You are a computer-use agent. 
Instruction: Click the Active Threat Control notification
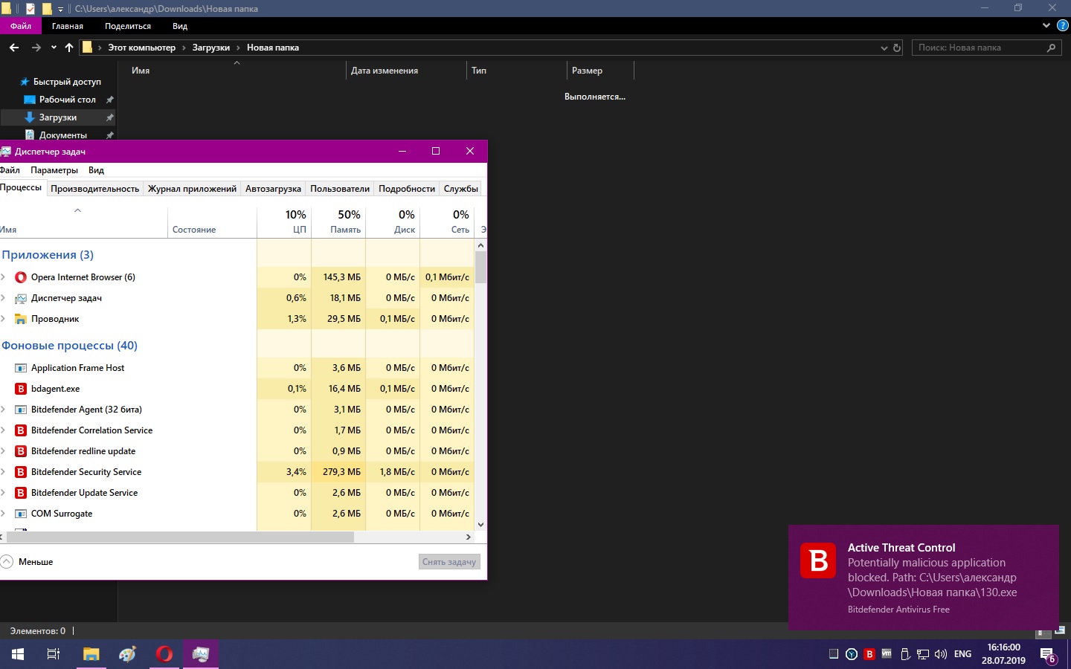point(923,578)
